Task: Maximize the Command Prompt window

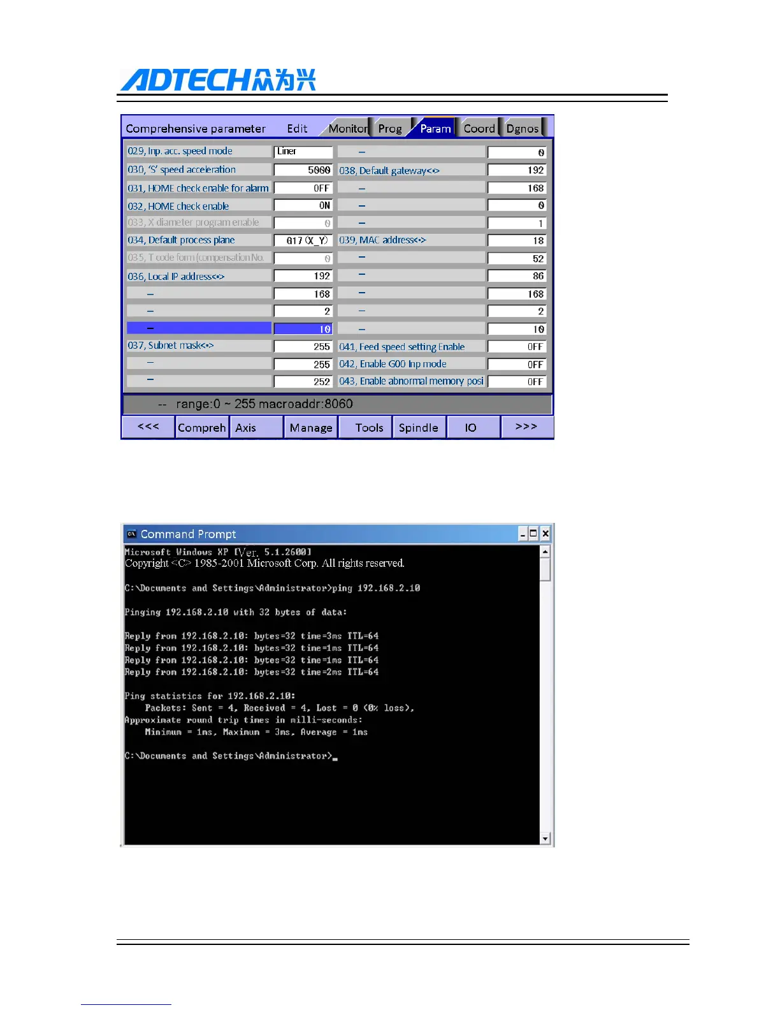Action: 534,534
